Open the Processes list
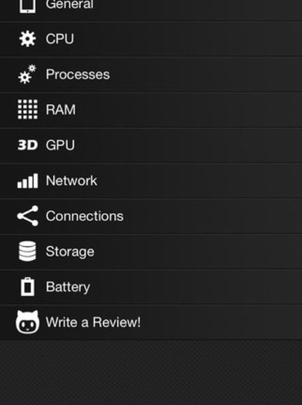Image resolution: width=302 pixels, height=405 pixels. point(151,74)
